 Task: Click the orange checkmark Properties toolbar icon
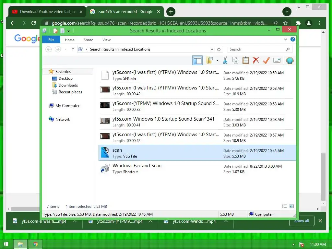pos(266,61)
